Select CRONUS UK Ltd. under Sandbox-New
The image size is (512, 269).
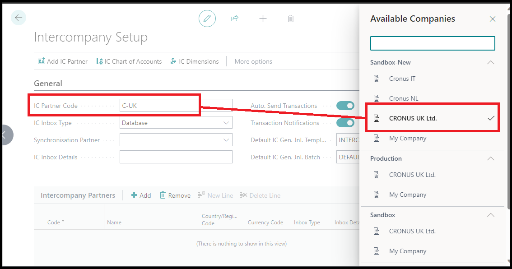pyautogui.click(x=433, y=118)
